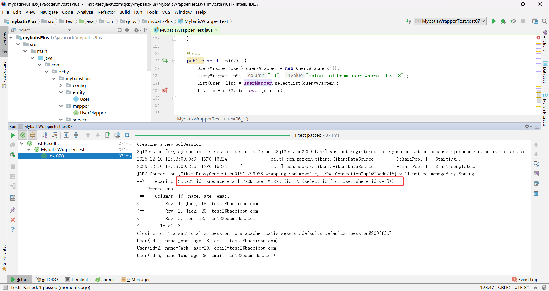Screen dimensions: 549x291
Task: Pin the Run tab with pin icon
Action: point(13,210)
